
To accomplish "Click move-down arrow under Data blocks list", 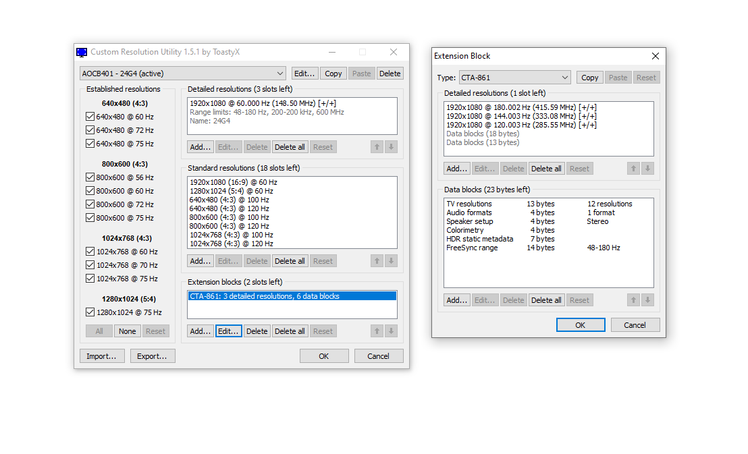I will point(647,300).
